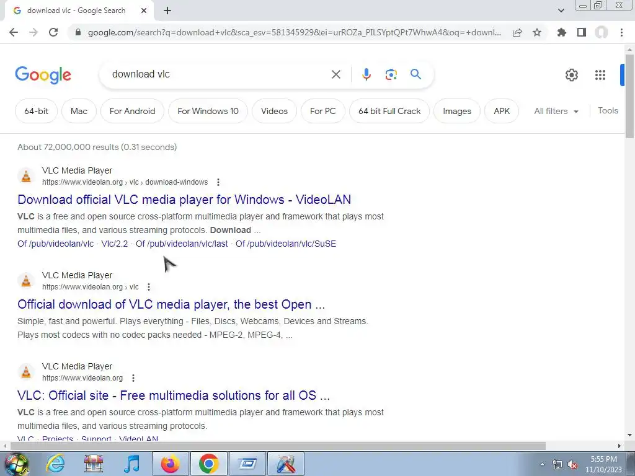
Task: Open Chrome three-dot menu
Action: pyautogui.click(x=621, y=32)
